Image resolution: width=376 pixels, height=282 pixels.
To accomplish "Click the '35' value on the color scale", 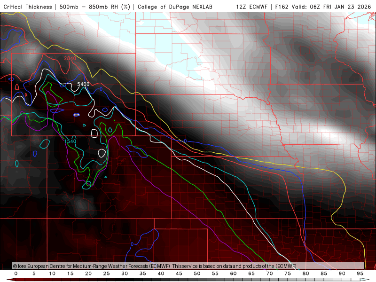I will point(143,274).
